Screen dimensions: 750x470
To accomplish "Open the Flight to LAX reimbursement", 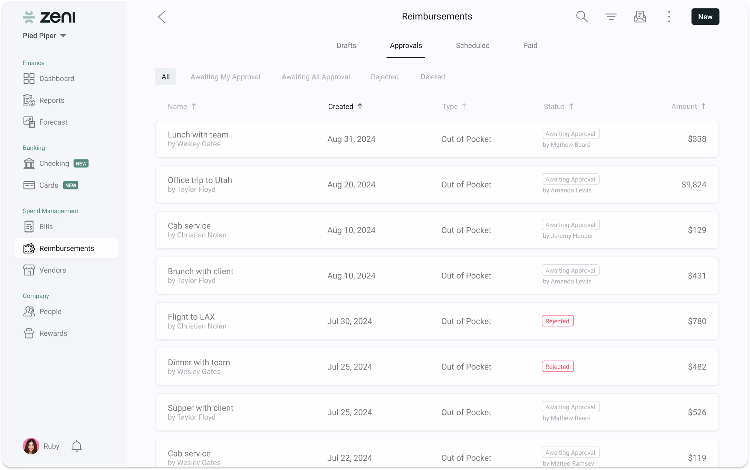I will pyautogui.click(x=437, y=321).
